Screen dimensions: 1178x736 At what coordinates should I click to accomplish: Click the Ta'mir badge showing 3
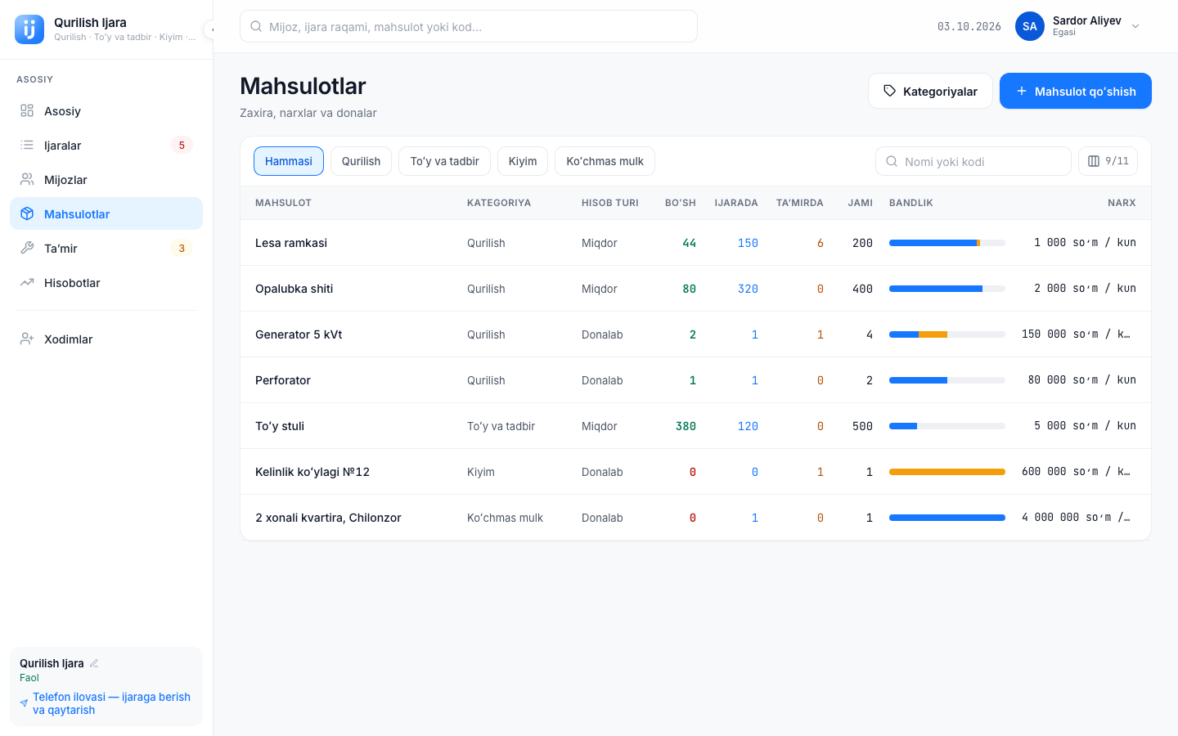[182, 249]
